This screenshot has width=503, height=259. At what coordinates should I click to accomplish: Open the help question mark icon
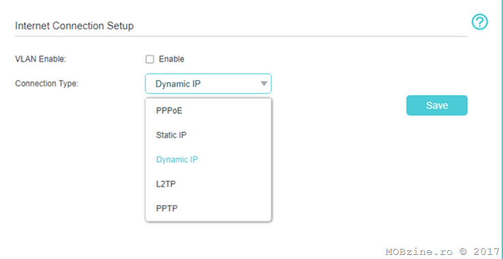(x=480, y=22)
